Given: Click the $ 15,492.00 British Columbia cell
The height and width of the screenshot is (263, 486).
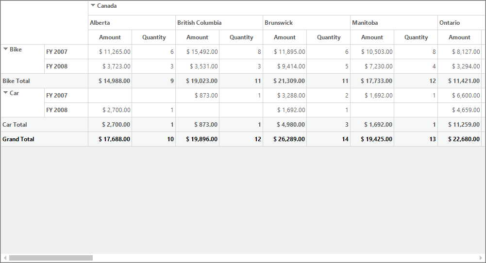Looking at the screenshot, I should pyautogui.click(x=198, y=52).
